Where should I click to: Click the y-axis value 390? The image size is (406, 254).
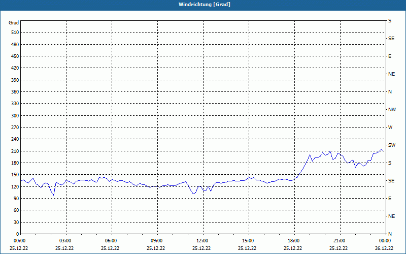pos(15,80)
